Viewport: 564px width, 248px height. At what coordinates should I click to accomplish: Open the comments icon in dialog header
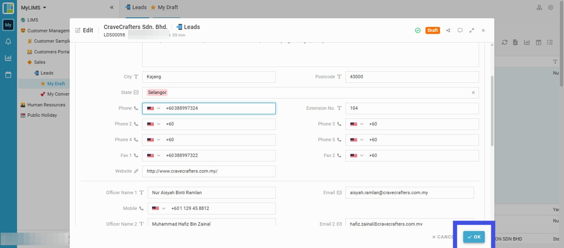coord(460,30)
